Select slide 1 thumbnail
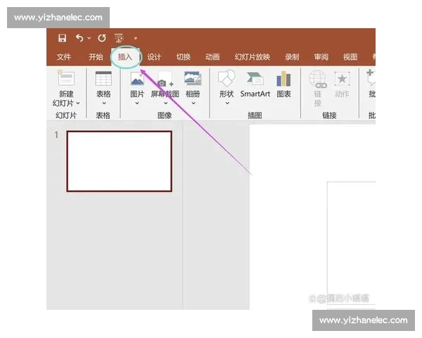422x338 pixels. coord(119,161)
